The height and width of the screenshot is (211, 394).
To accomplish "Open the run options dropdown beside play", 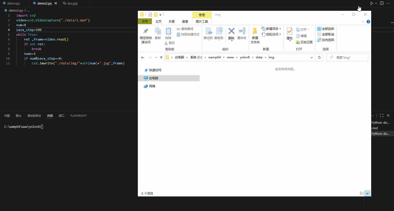I will coord(376,3).
